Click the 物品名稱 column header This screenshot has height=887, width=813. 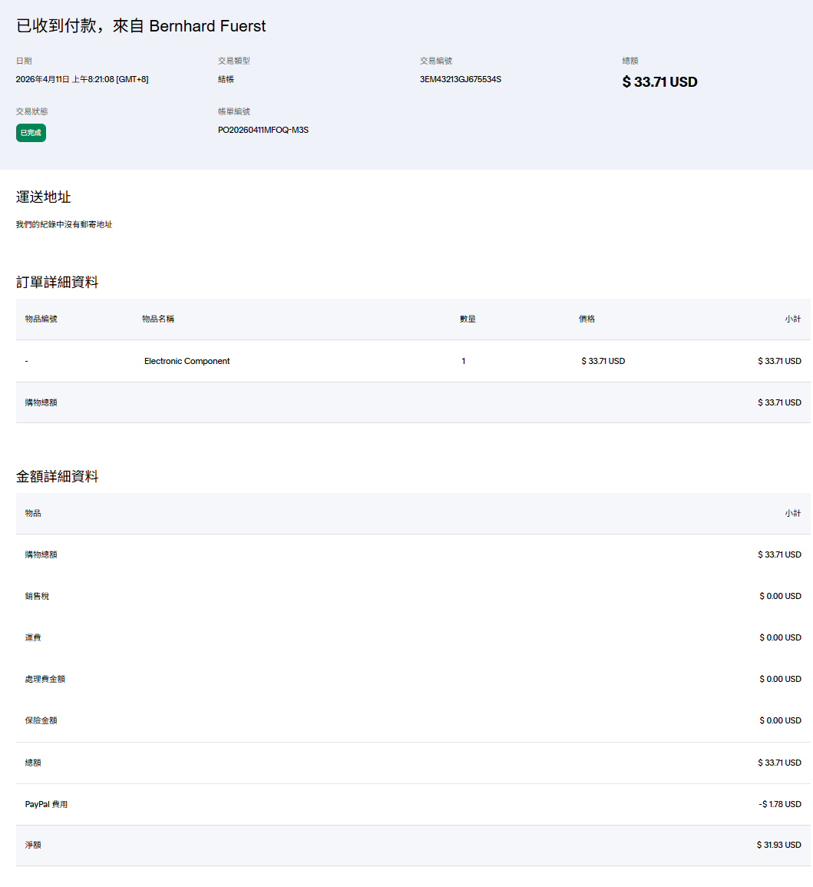pyautogui.click(x=158, y=319)
